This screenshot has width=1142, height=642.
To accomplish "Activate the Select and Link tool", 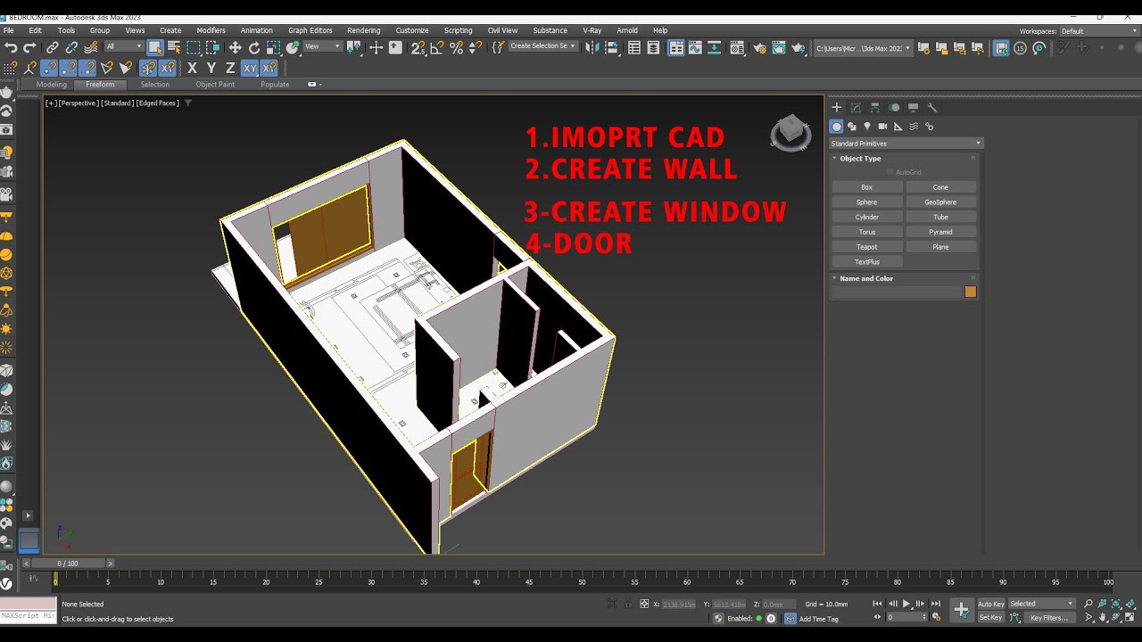I will tap(53, 47).
